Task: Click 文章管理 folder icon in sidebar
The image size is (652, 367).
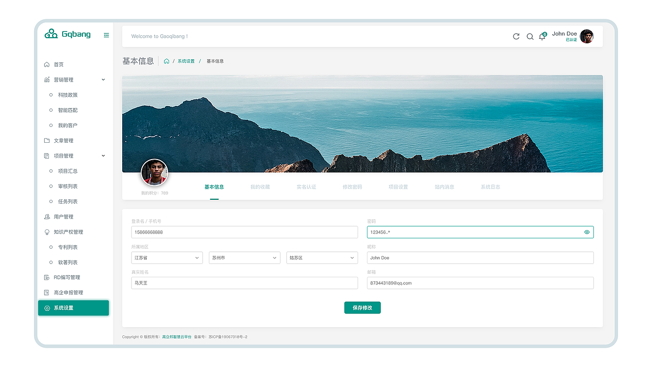Action: pyautogui.click(x=47, y=140)
